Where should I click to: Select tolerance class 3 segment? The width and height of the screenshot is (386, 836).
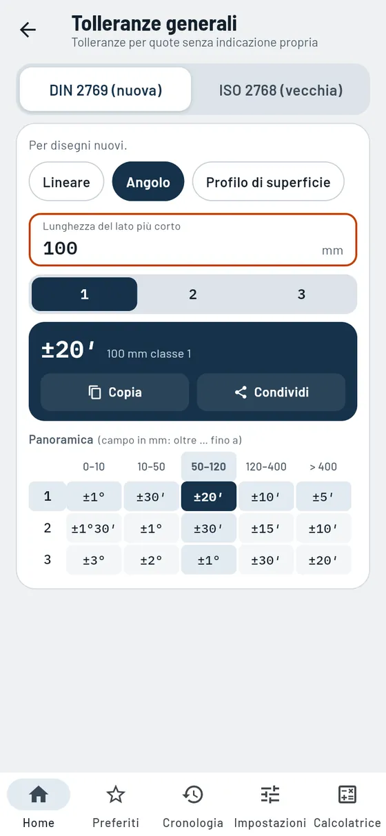pyautogui.click(x=301, y=295)
